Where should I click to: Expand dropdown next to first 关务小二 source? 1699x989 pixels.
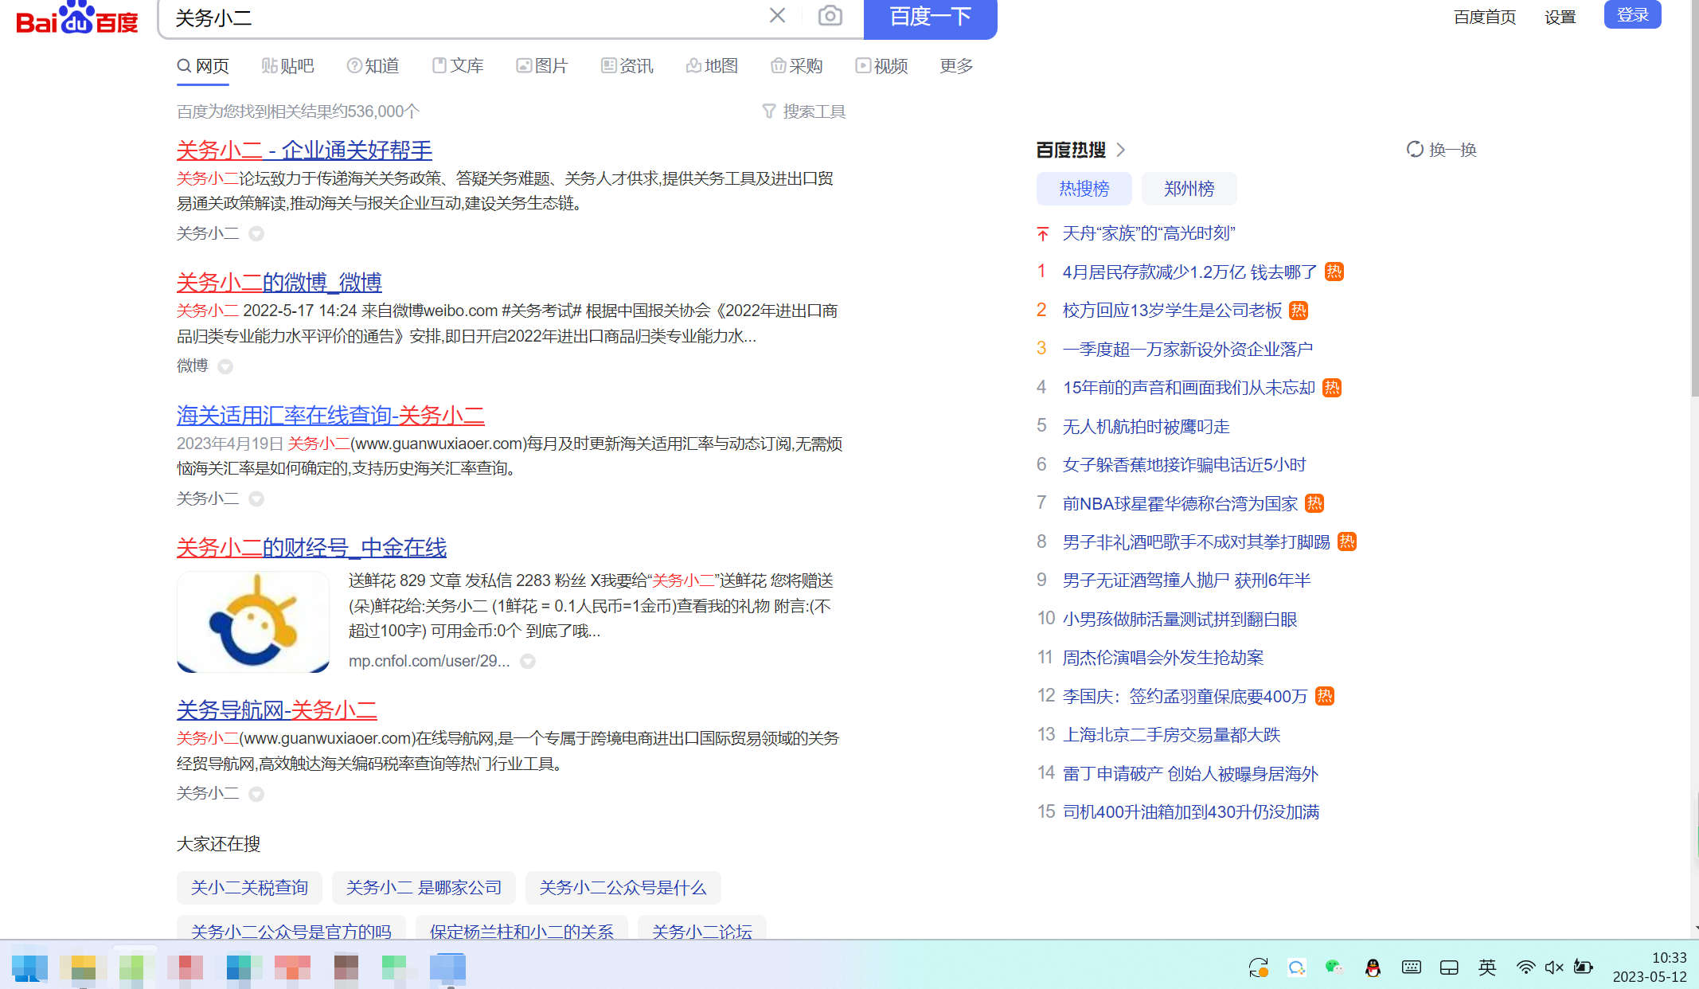(x=256, y=233)
